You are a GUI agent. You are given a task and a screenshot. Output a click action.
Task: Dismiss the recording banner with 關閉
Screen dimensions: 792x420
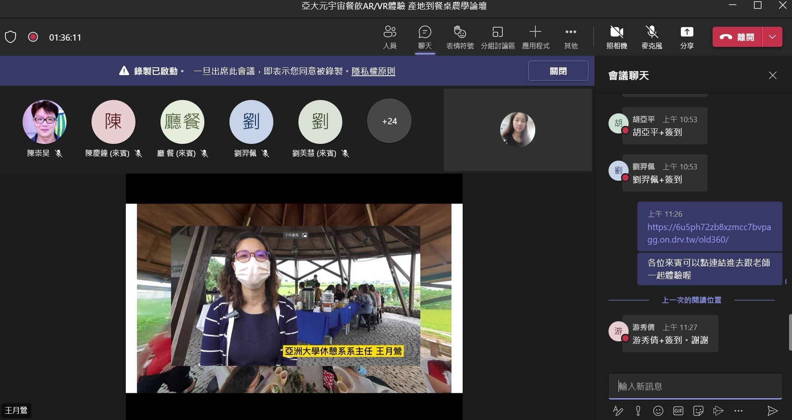(558, 71)
